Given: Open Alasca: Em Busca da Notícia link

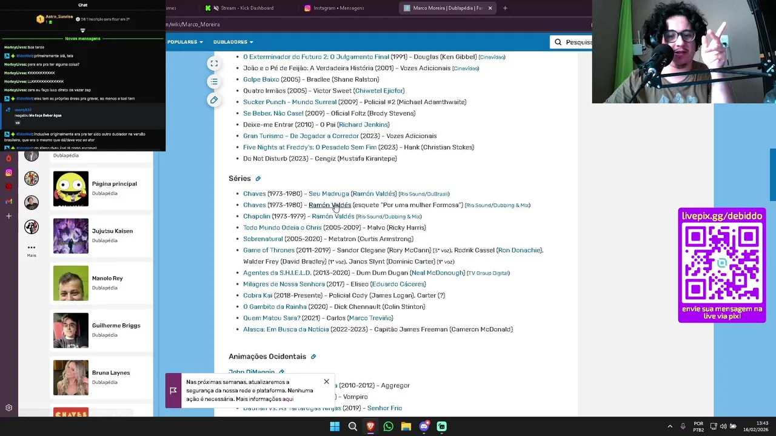Looking at the screenshot, I should (x=286, y=329).
